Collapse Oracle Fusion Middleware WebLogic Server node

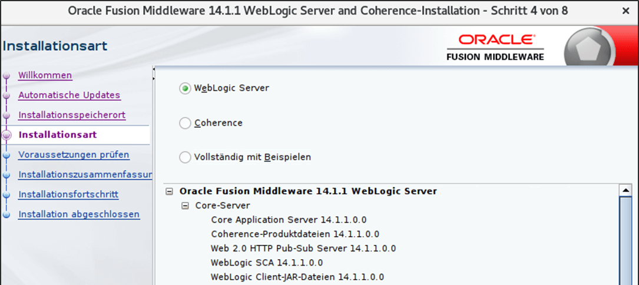(x=169, y=191)
